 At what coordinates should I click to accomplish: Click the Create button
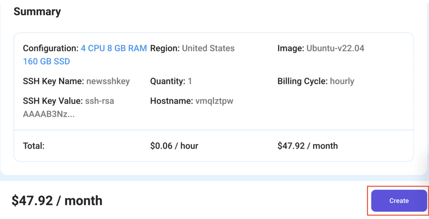pyautogui.click(x=398, y=201)
